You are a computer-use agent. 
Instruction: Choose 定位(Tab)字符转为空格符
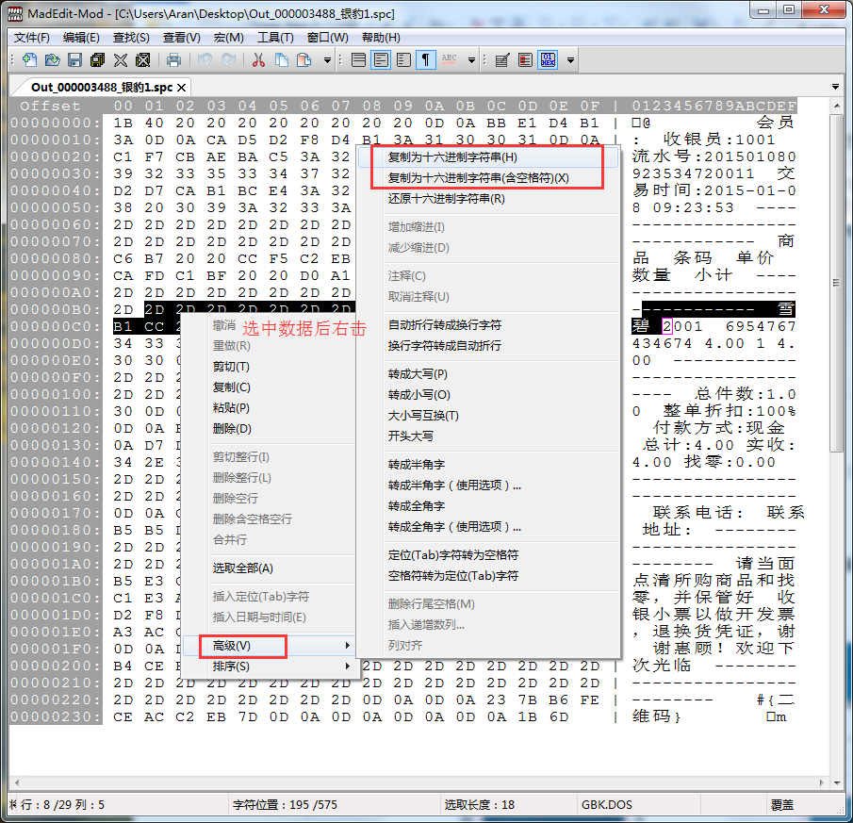point(487,554)
